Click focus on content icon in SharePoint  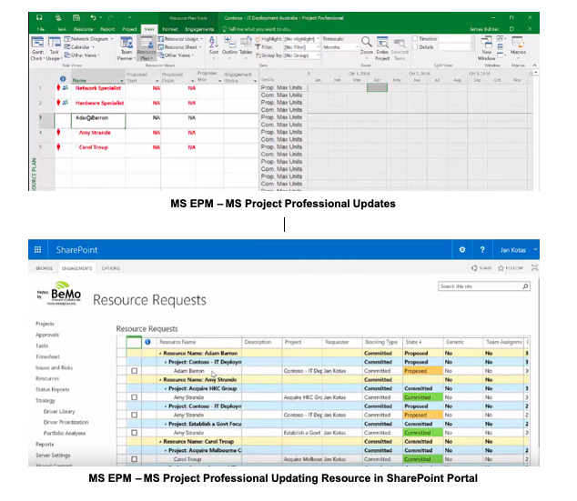(535, 268)
